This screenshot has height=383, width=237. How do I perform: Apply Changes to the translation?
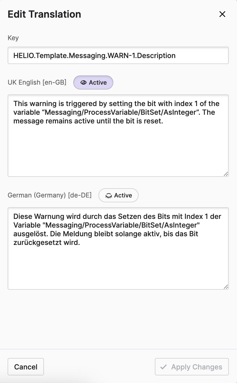tap(192, 367)
